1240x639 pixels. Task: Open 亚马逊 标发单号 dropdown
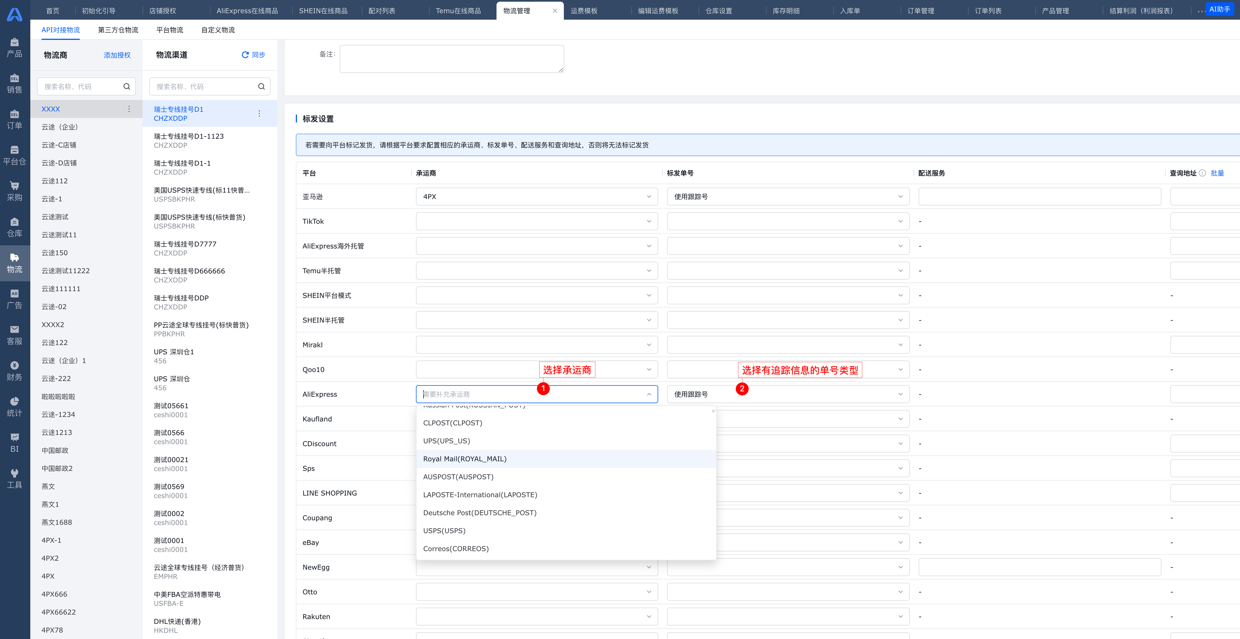click(788, 197)
